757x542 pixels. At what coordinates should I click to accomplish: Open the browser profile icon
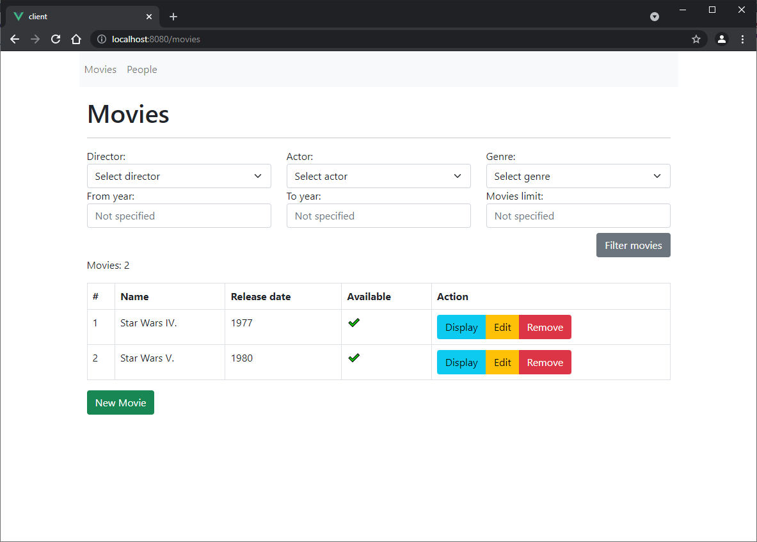(x=722, y=39)
